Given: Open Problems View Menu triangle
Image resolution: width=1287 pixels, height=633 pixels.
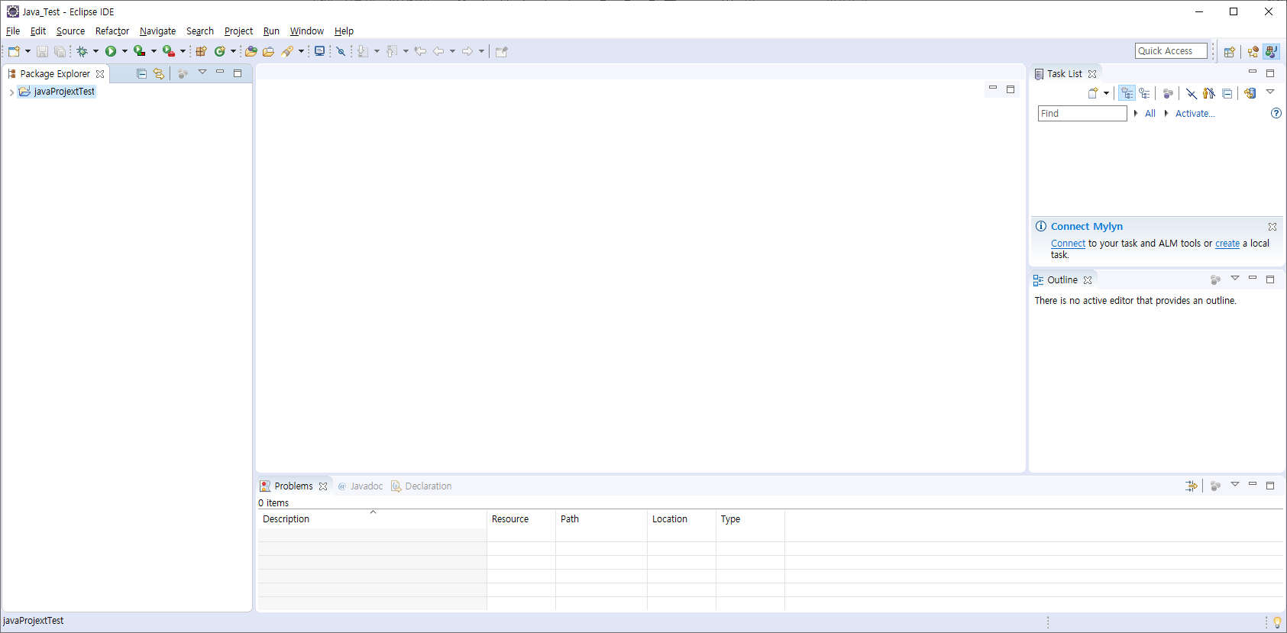Looking at the screenshot, I should coord(1235,484).
